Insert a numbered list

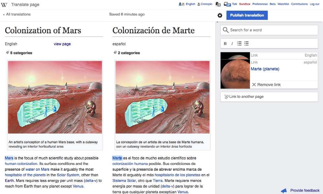tap(239, 44)
